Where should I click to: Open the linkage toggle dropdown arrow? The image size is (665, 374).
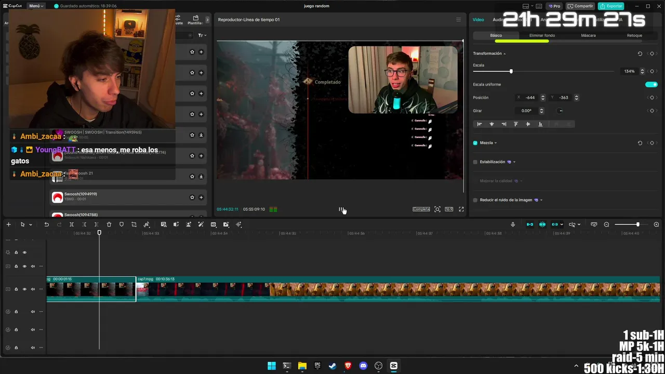[x=562, y=225]
